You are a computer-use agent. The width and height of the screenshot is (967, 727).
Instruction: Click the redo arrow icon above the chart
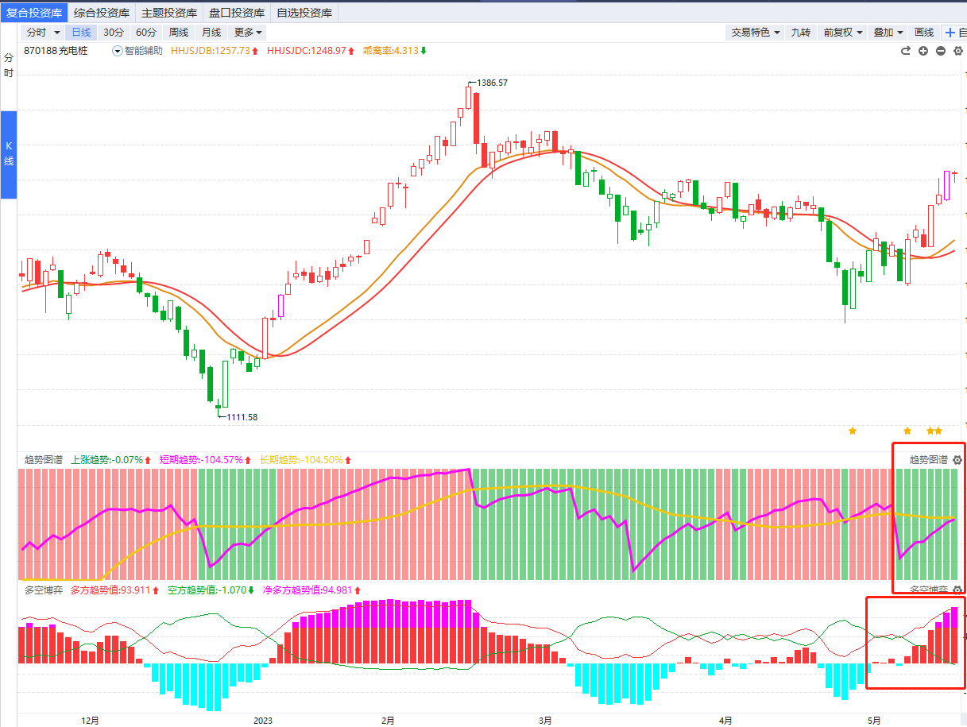coord(905,51)
